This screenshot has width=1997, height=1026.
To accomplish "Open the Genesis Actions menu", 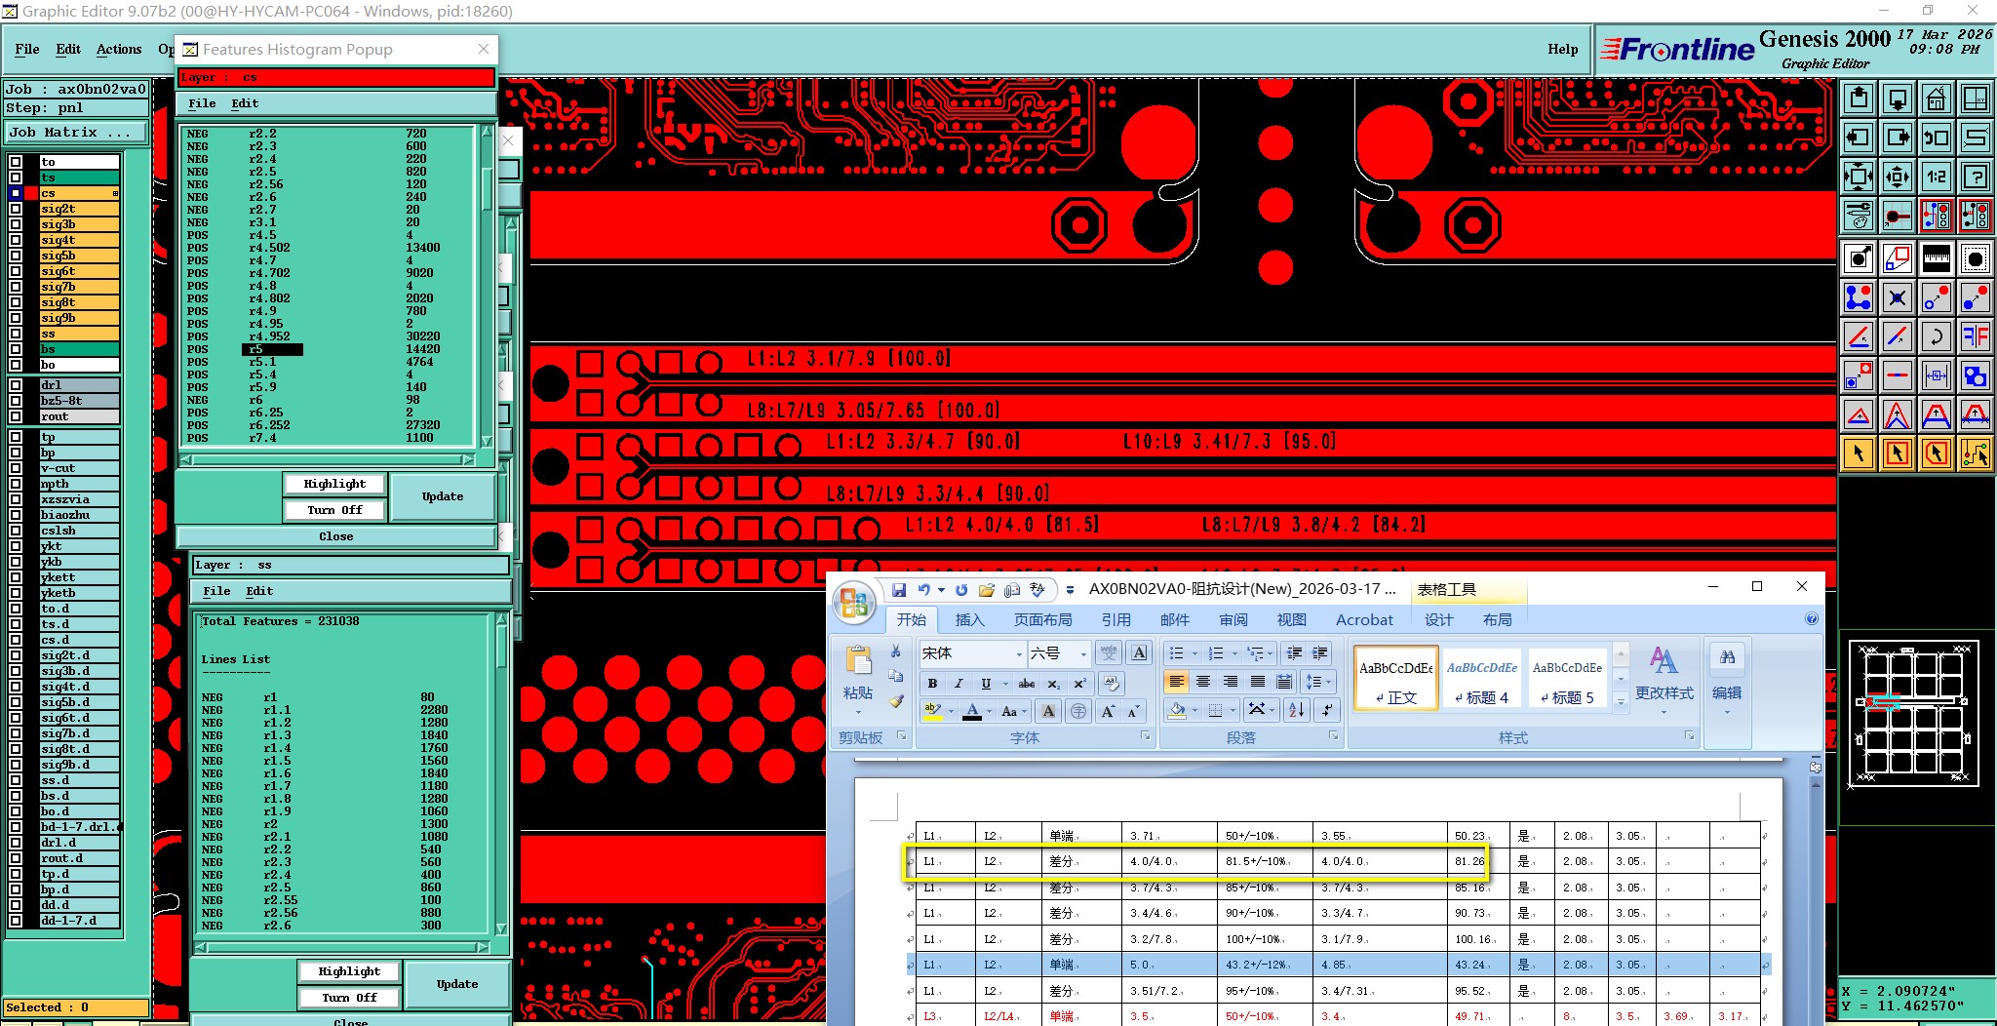I will tap(119, 49).
